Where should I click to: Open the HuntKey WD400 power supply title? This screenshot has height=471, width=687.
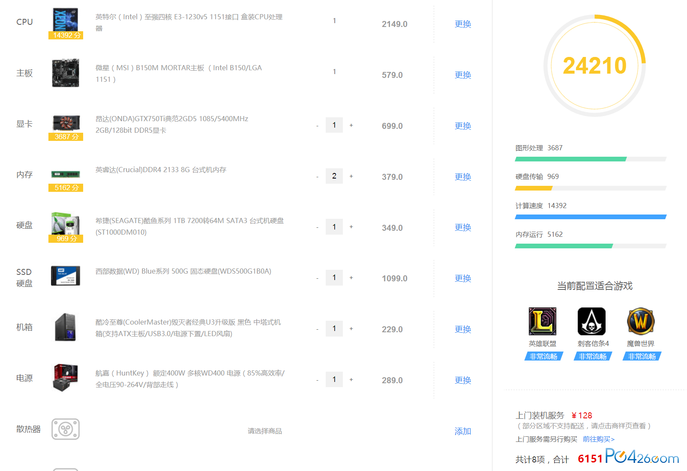point(190,379)
